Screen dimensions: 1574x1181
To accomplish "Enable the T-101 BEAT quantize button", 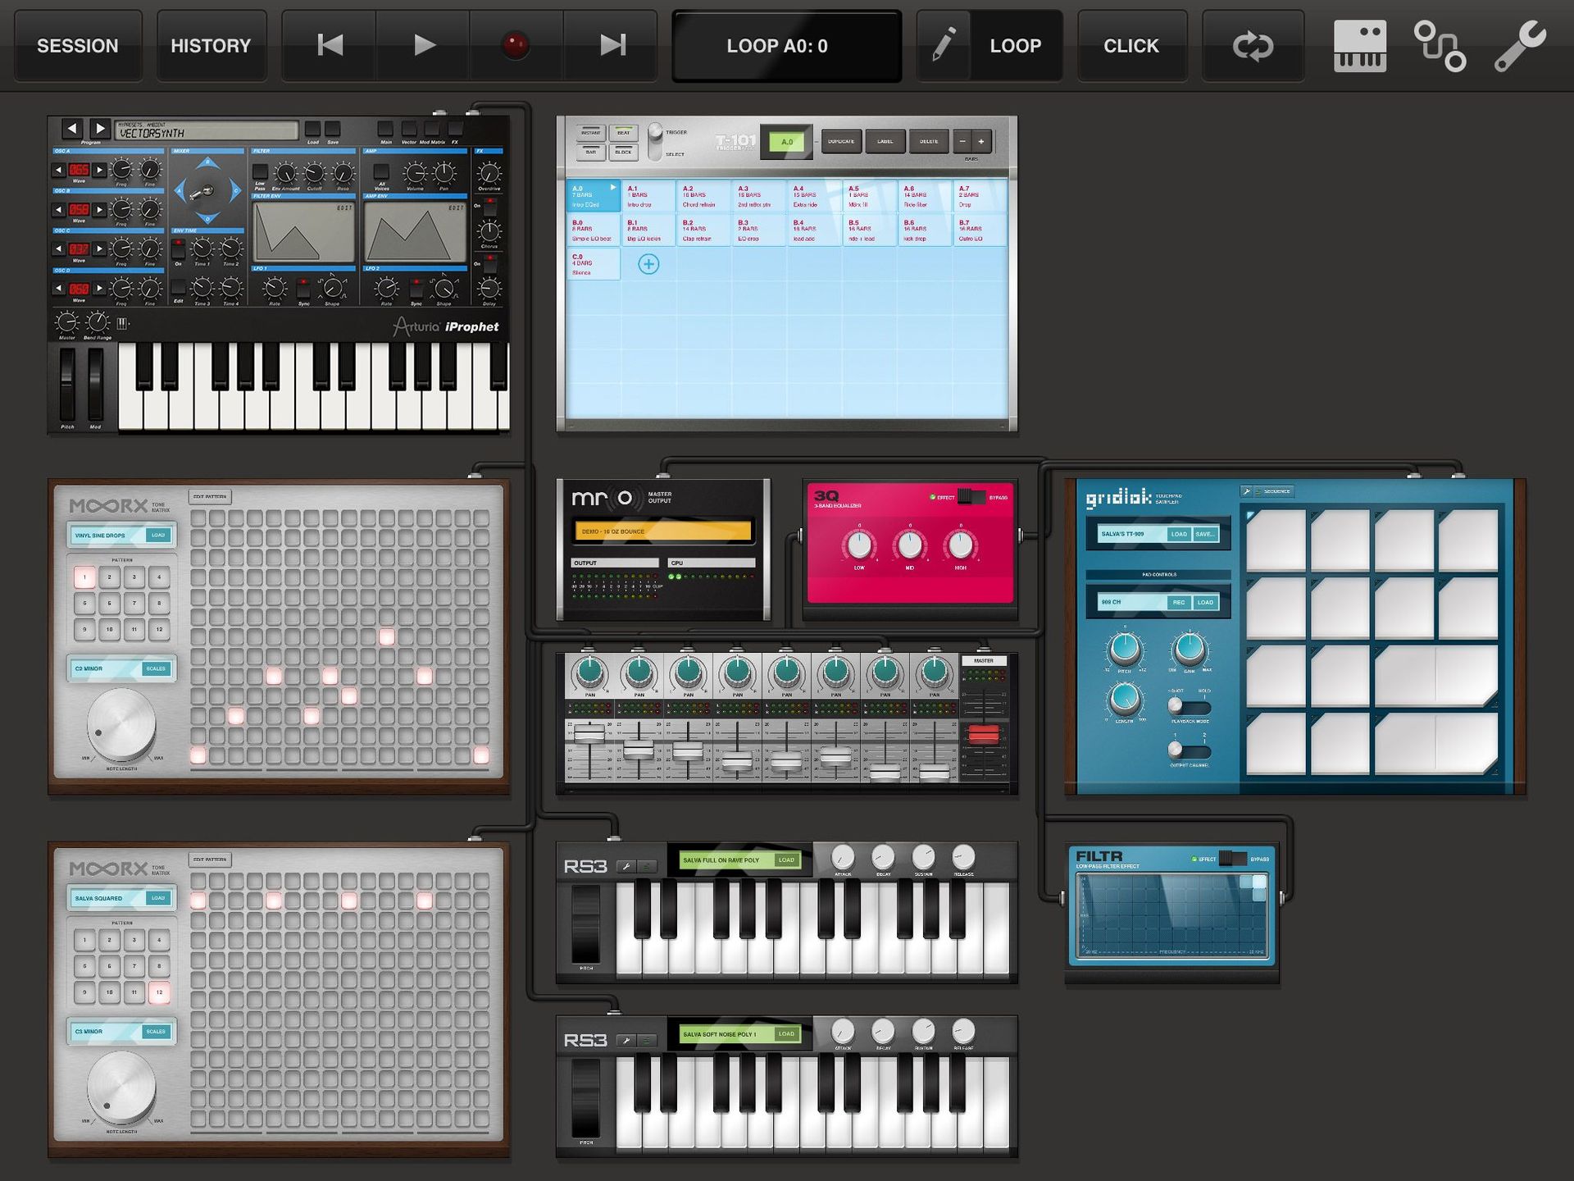I will click(624, 132).
